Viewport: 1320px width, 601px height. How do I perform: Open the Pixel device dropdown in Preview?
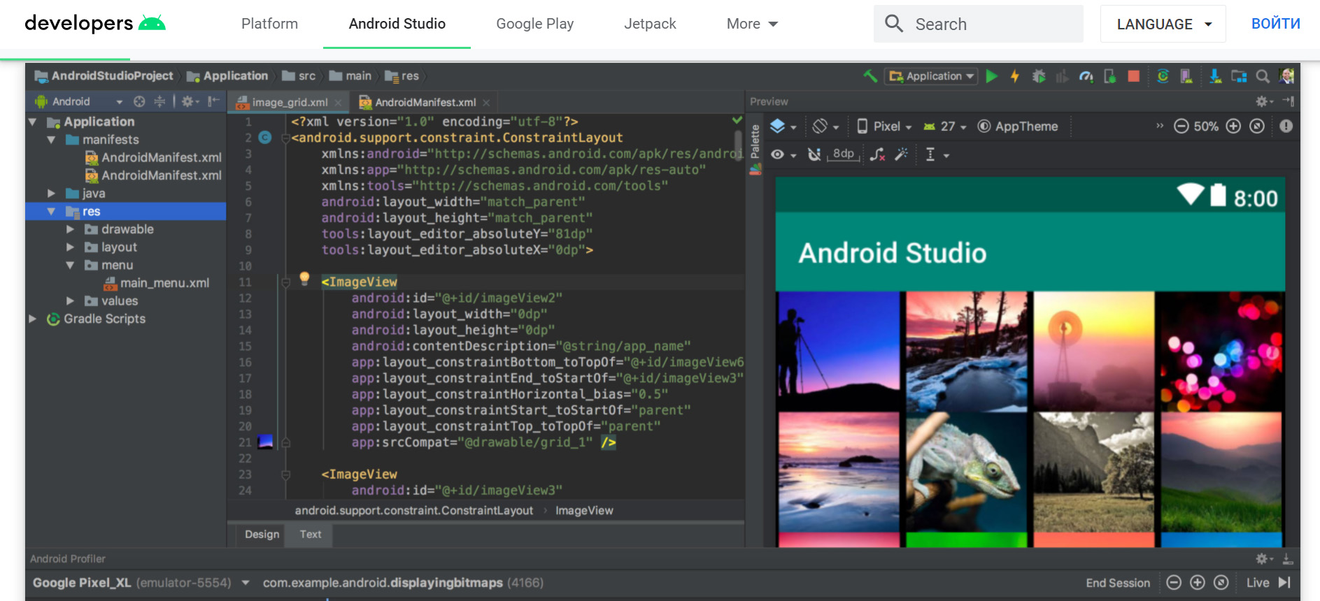[885, 126]
